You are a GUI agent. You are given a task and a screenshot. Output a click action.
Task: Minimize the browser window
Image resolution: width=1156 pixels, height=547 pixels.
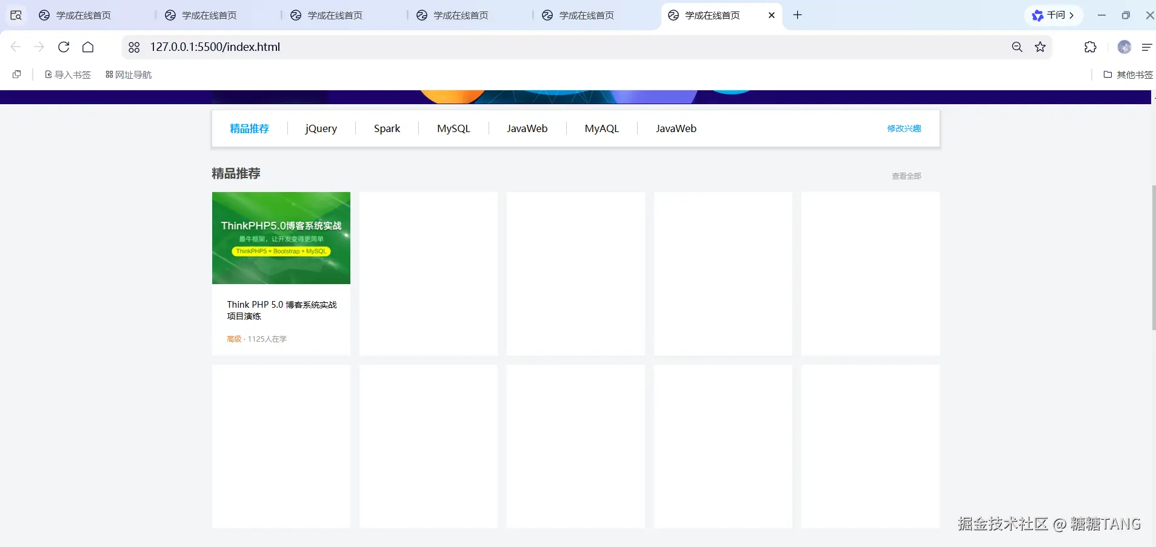[1101, 15]
